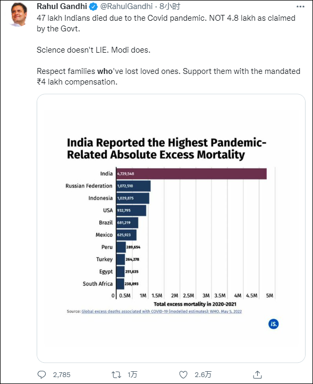The width and height of the screenshot is (313, 384).
Task: Click the 8小时 timestamp
Action: (170, 6)
